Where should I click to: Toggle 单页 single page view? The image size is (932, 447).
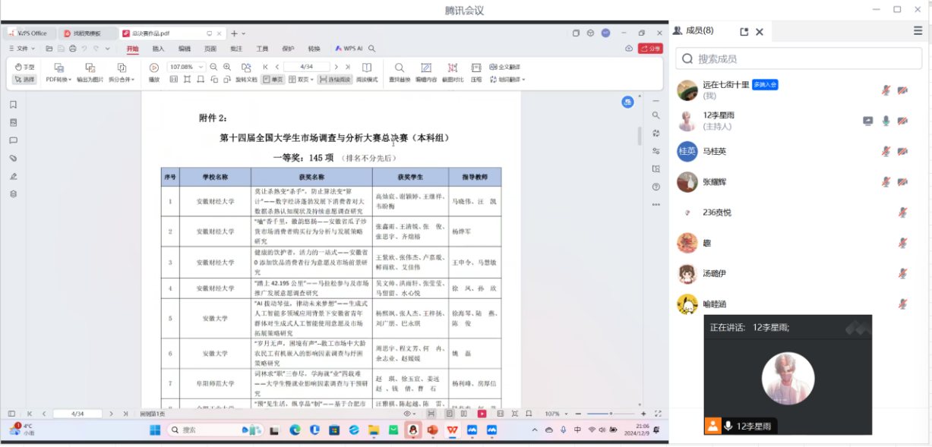click(x=273, y=80)
